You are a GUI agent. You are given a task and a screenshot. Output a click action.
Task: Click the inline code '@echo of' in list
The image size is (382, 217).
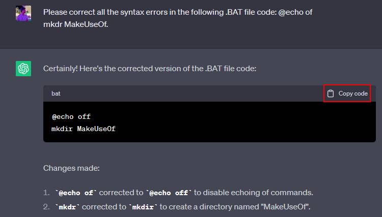click(x=76, y=193)
